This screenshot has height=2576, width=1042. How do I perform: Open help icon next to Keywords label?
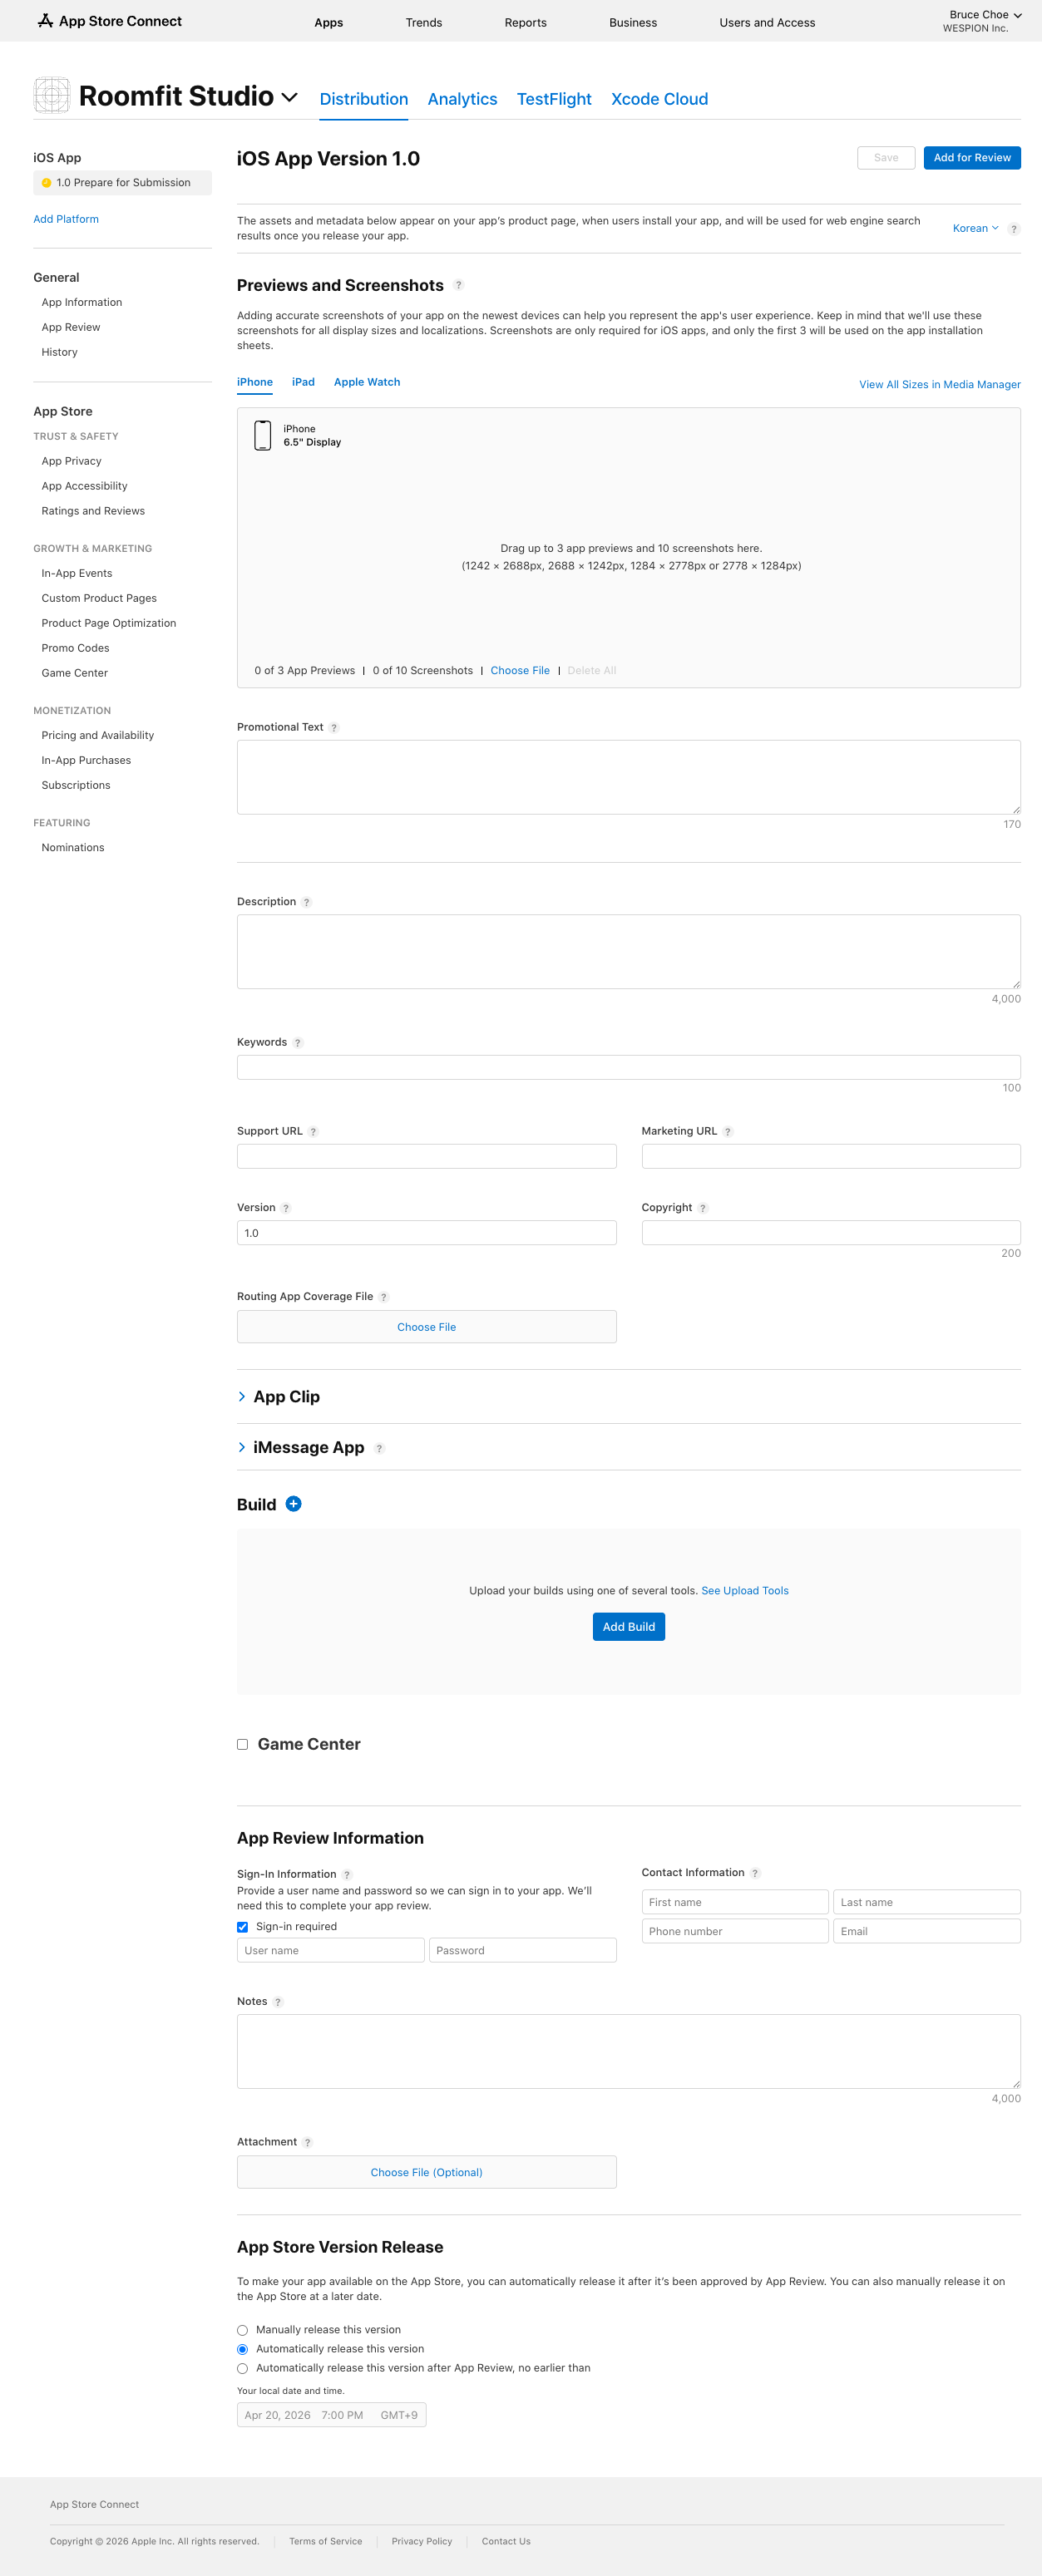pos(297,1043)
